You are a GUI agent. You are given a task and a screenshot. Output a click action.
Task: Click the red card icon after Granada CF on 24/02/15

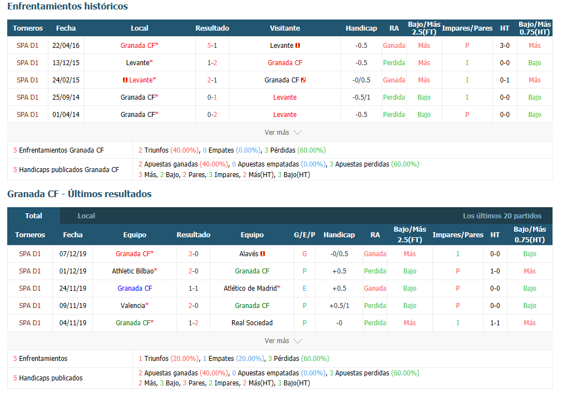(x=303, y=80)
